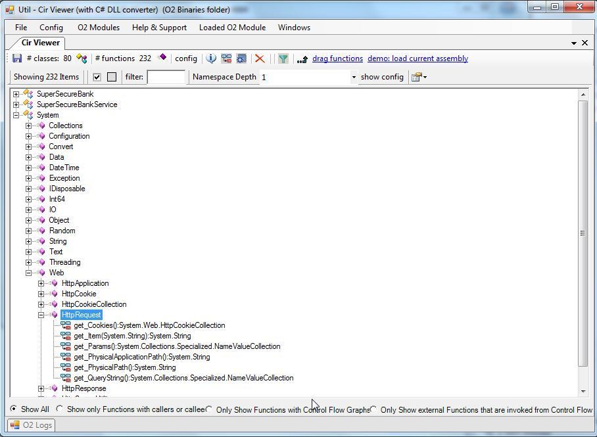Collapse the Web namespace node
Screen dimensions: 597x437
pos(29,273)
